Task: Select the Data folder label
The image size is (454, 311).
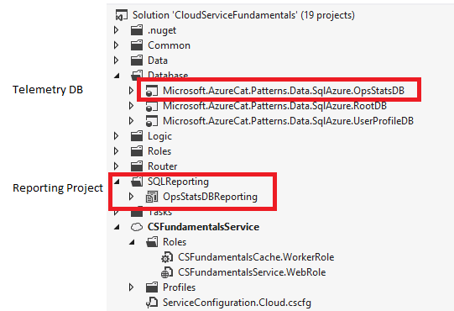Action: pyautogui.click(x=158, y=61)
